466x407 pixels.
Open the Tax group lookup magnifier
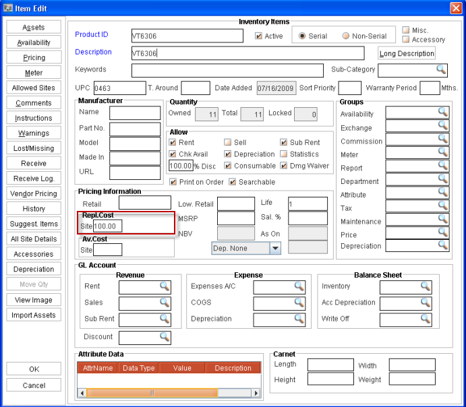[x=443, y=206]
